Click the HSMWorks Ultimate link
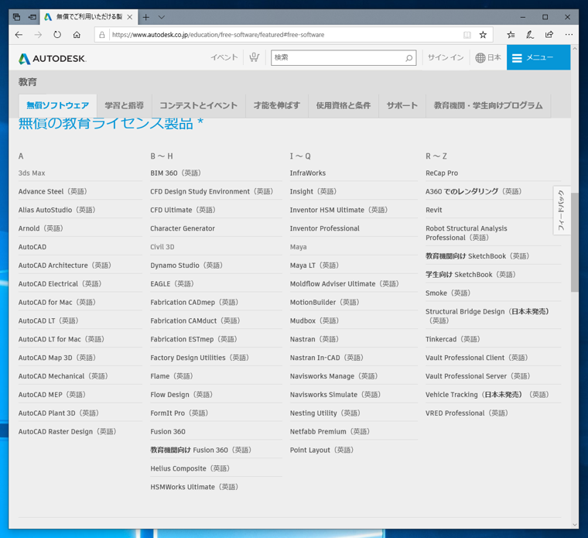The image size is (588, 538). [x=195, y=487]
